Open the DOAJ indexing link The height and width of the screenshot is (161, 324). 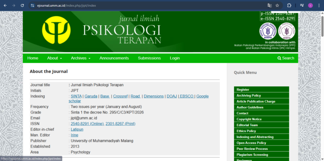click(172, 96)
